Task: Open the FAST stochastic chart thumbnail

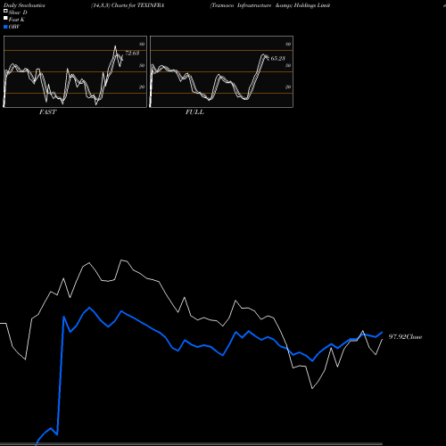Action: click(75, 71)
